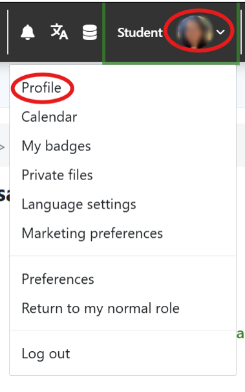Click the language translate icon
Image resolution: width=245 pixels, height=392 pixels.
[x=59, y=32]
